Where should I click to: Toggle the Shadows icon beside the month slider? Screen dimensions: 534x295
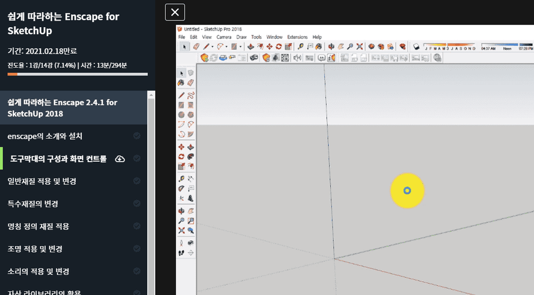[x=416, y=46]
